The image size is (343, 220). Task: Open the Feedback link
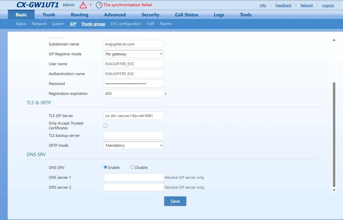point(283,6)
